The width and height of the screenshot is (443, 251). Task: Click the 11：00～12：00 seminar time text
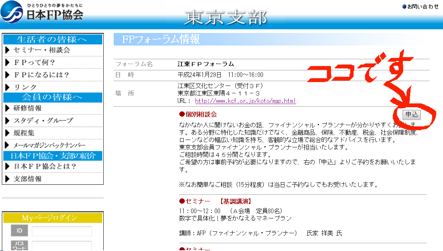(200, 211)
